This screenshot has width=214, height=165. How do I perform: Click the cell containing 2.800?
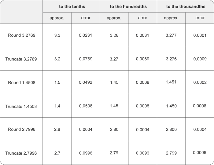(171, 130)
